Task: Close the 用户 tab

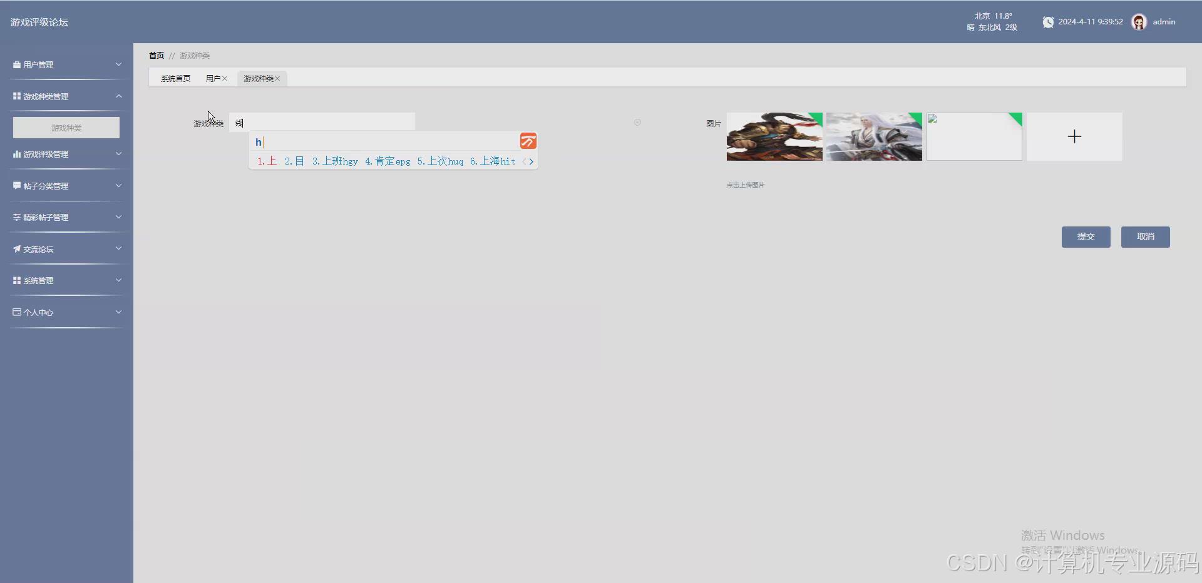Action: point(225,79)
